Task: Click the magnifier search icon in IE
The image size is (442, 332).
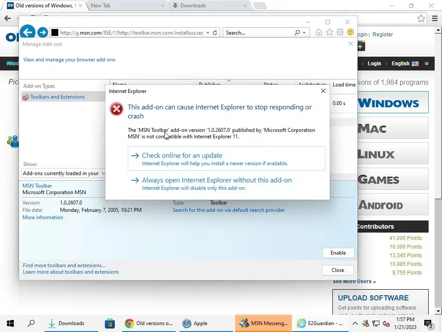Action: click(297, 33)
